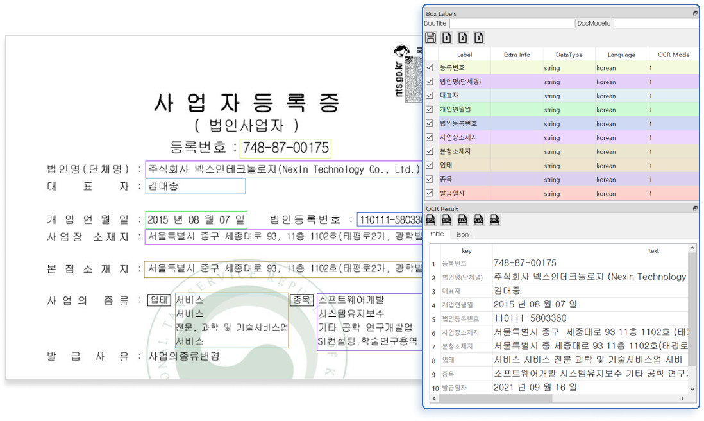Click OCR result text '110111-5803360'
This screenshot has height=421, width=704.
pyautogui.click(x=530, y=318)
